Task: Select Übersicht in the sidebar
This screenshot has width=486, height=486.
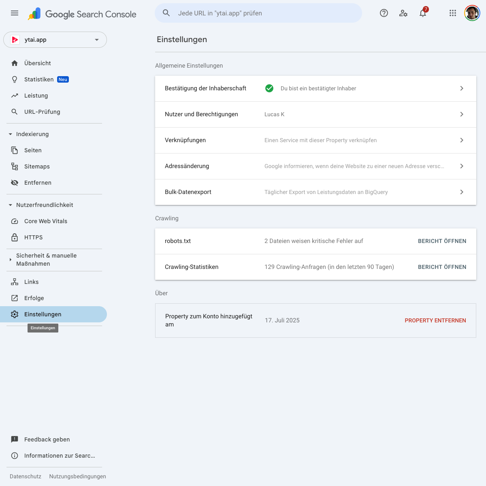Action: (x=37, y=63)
